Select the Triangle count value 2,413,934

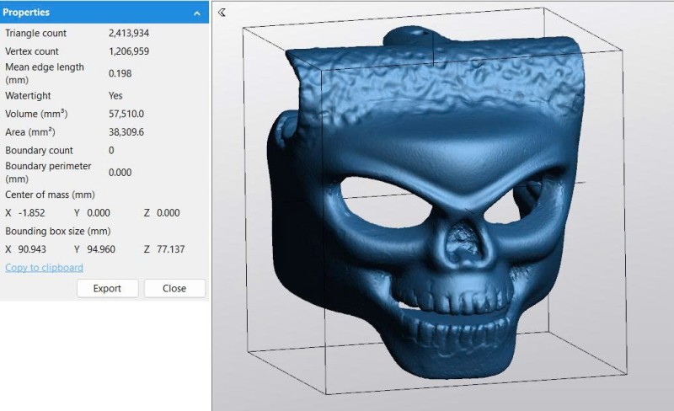pyautogui.click(x=134, y=33)
